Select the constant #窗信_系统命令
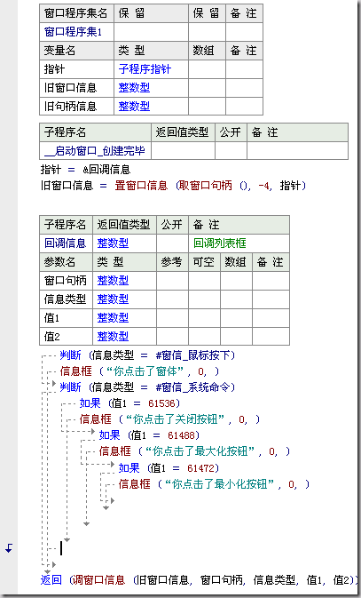Viewport: 361px width, 598px height. pyautogui.click(x=193, y=387)
